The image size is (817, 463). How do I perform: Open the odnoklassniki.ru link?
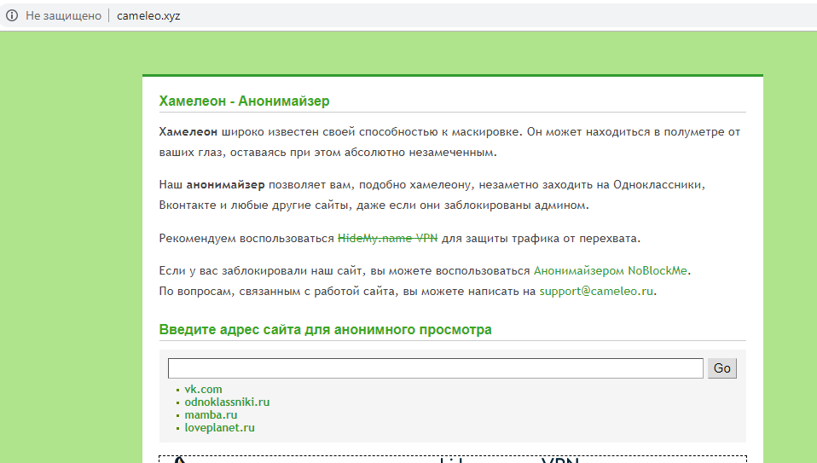click(227, 402)
